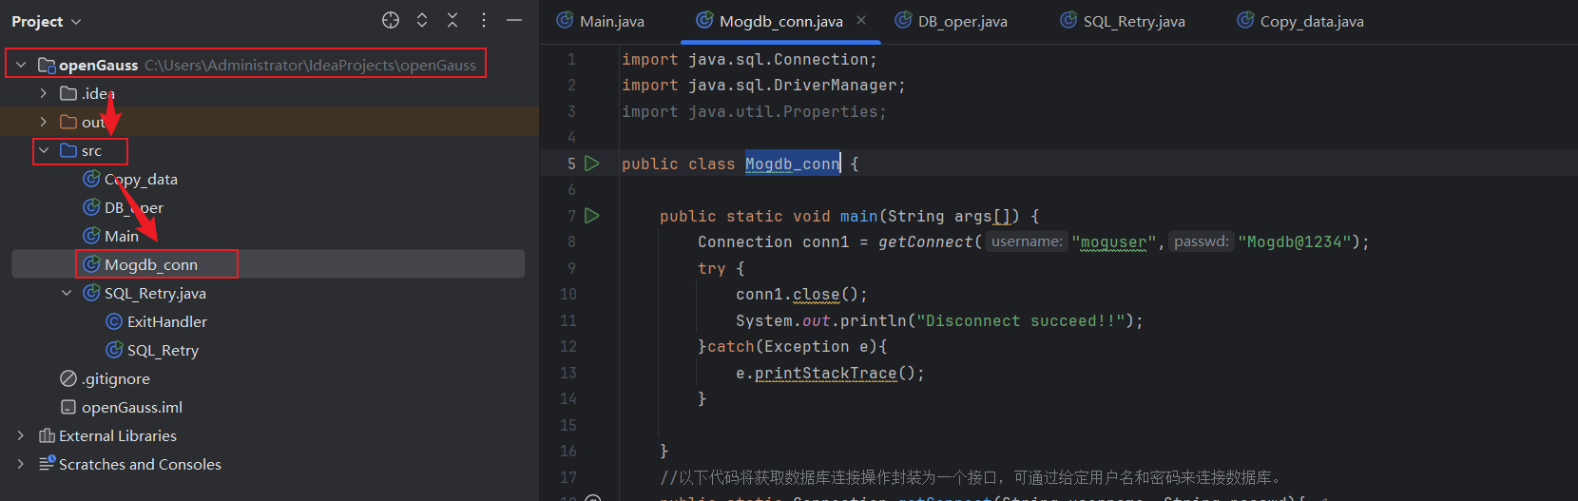Collapse the SQL_Retry.java node

click(67, 293)
